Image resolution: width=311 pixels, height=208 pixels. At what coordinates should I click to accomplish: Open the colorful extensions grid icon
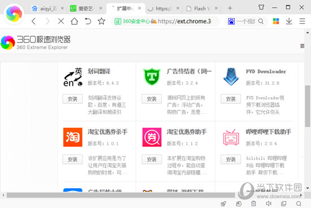click(276, 21)
